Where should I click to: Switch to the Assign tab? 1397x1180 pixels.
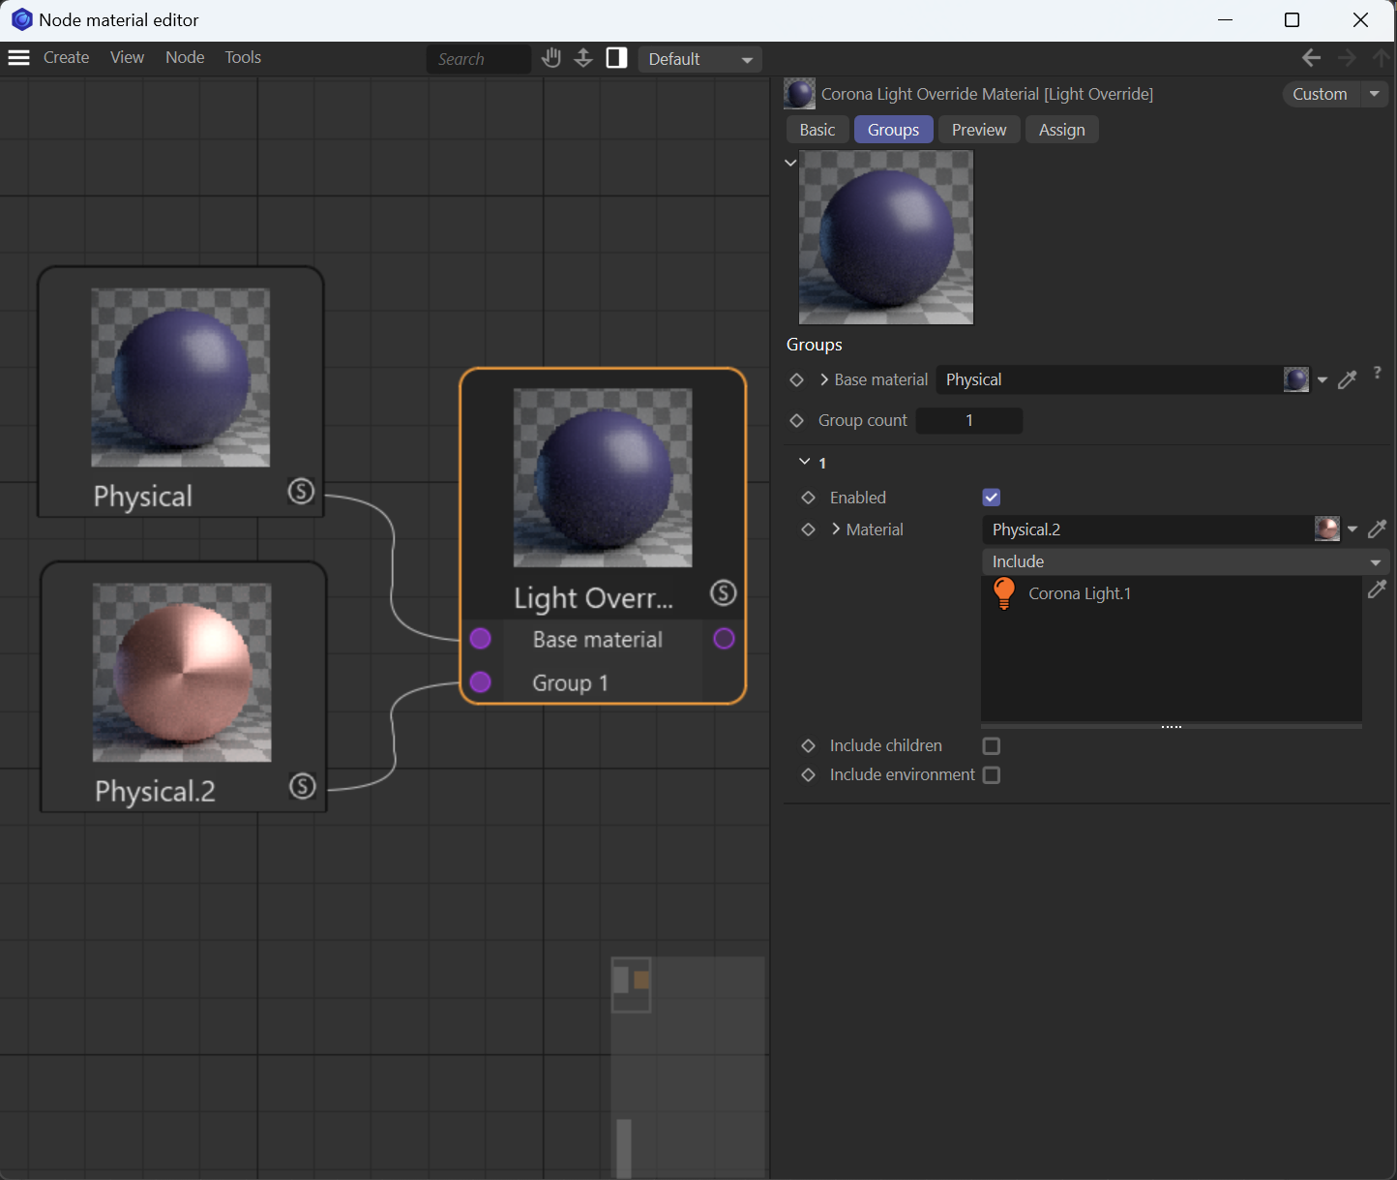(1062, 130)
